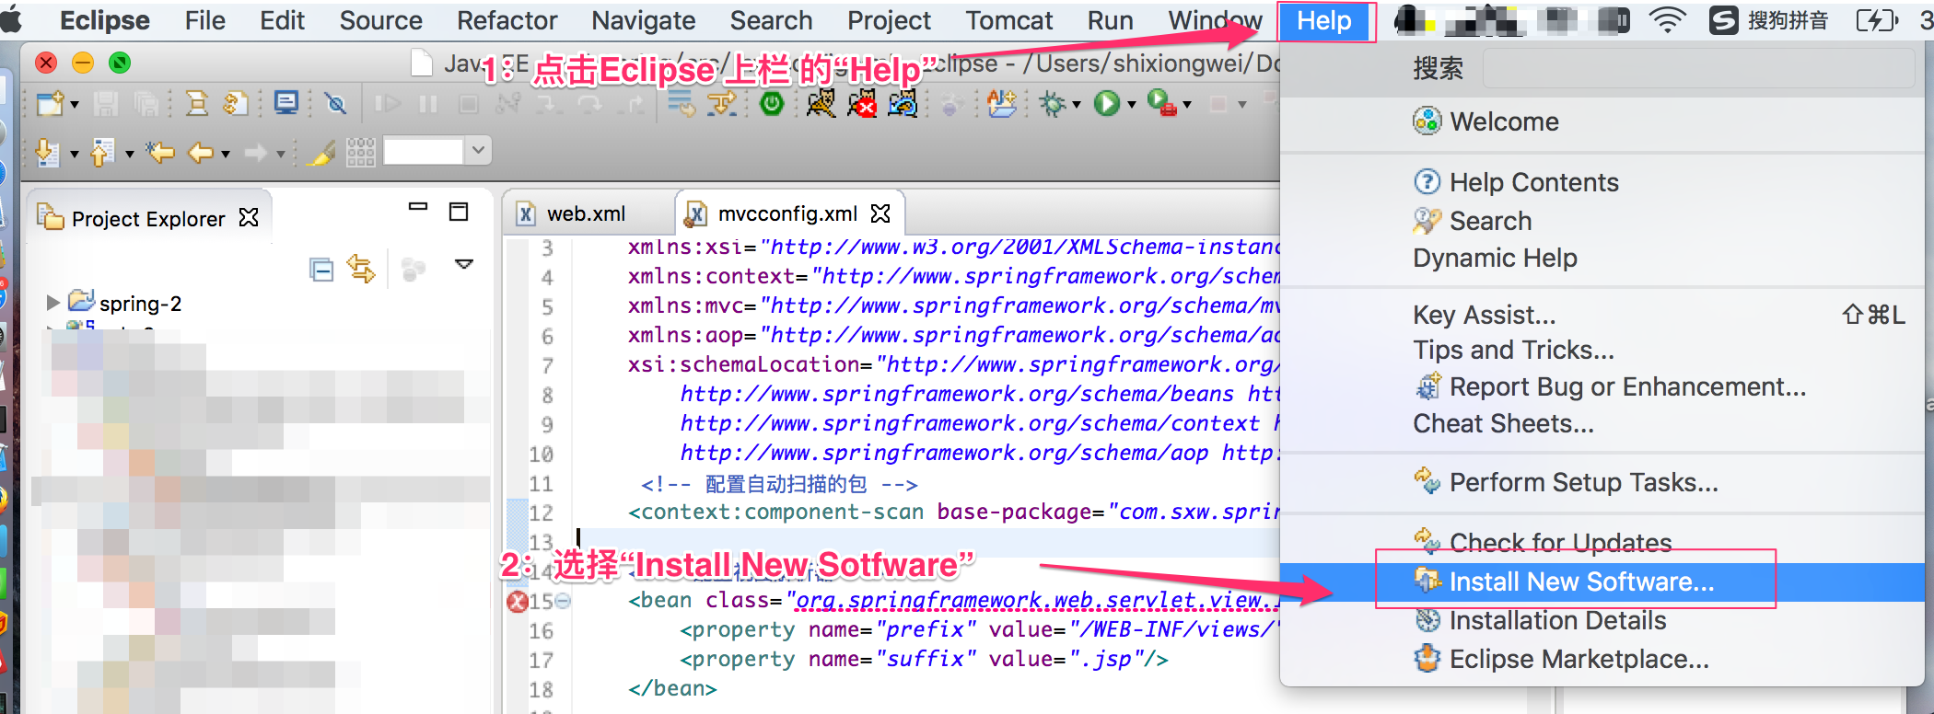Close the mvcconfig.xml editor tab

click(x=880, y=213)
